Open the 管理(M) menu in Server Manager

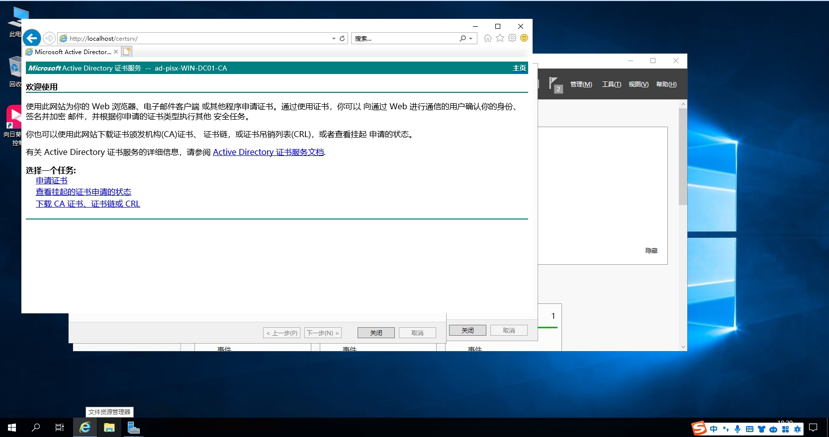pyautogui.click(x=581, y=84)
